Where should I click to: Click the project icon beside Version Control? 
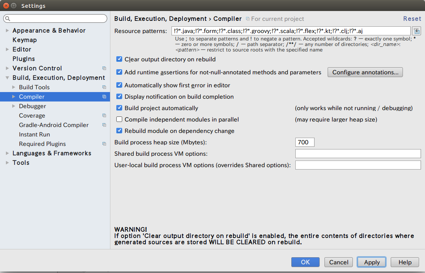[x=103, y=68]
